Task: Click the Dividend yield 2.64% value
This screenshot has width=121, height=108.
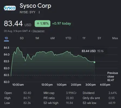Action: click(113, 93)
